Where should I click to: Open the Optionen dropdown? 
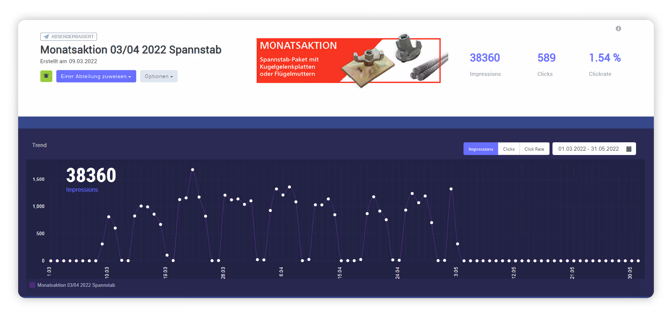click(x=159, y=76)
